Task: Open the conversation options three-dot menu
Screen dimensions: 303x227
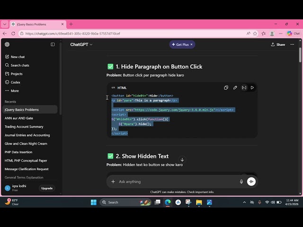Action: click(x=292, y=44)
